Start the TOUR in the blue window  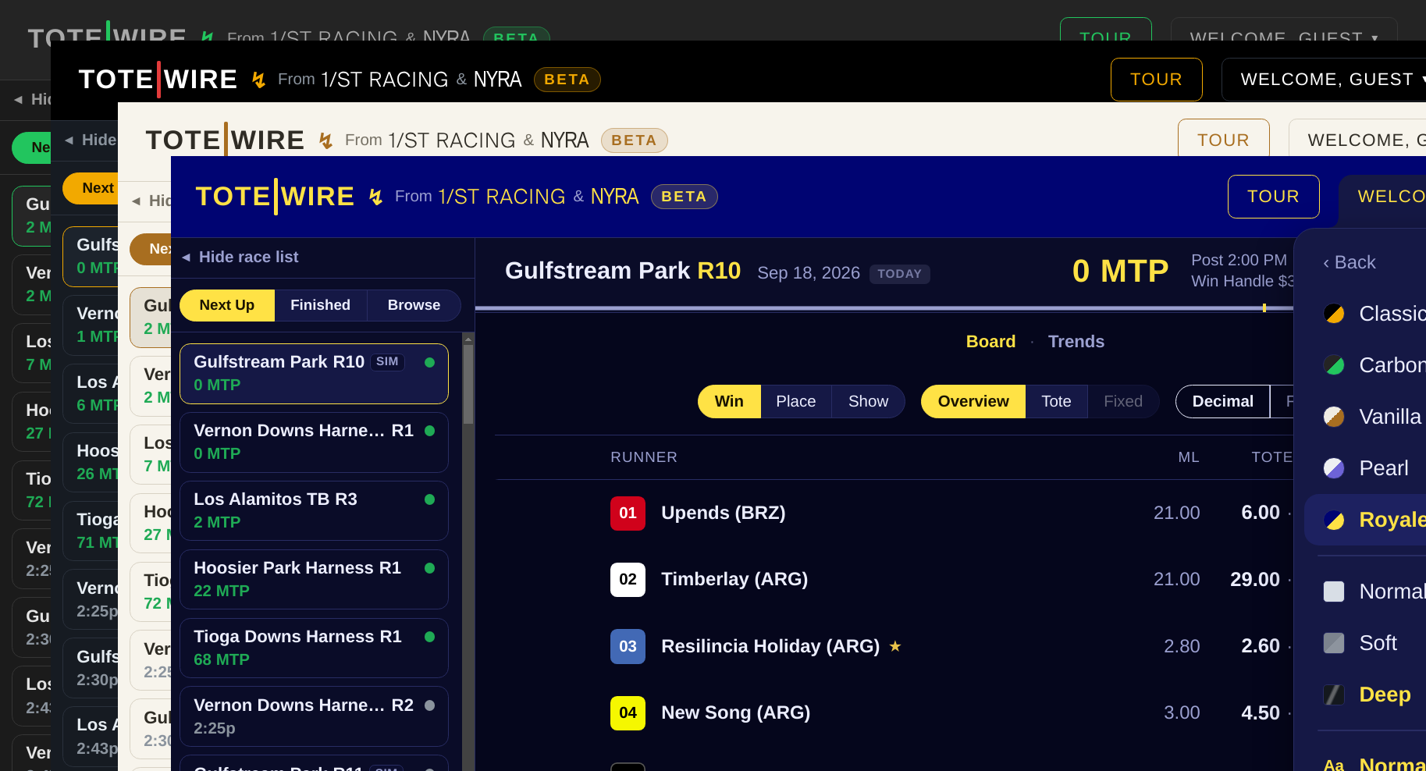click(1273, 197)
